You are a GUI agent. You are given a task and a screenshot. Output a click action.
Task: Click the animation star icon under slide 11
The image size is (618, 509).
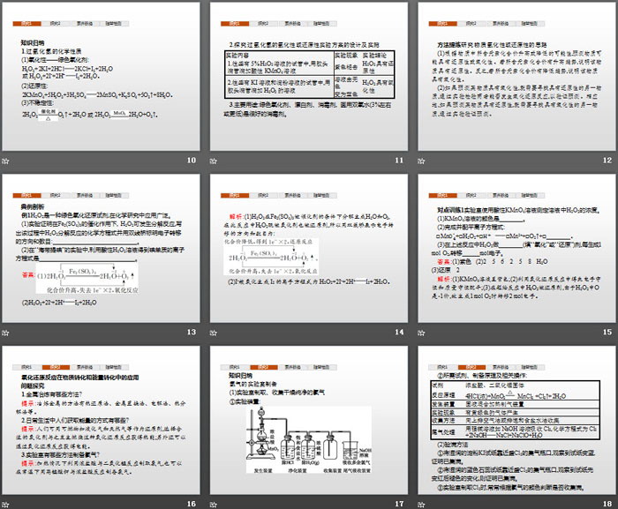[215, 161]
